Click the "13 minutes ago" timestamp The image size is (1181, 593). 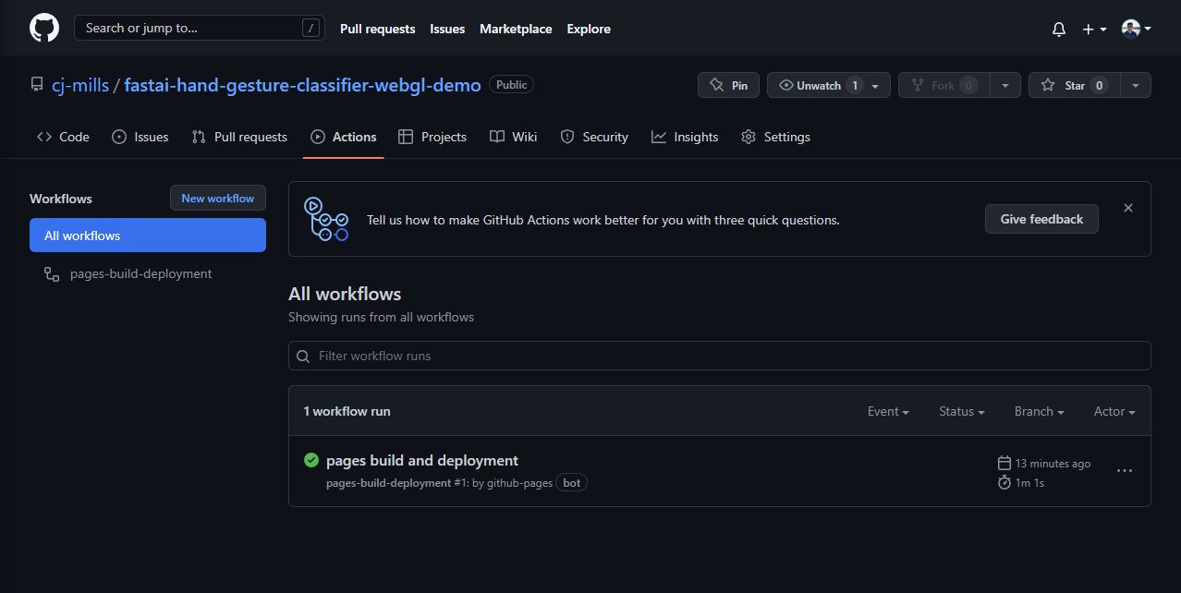tap(1053, 464)
